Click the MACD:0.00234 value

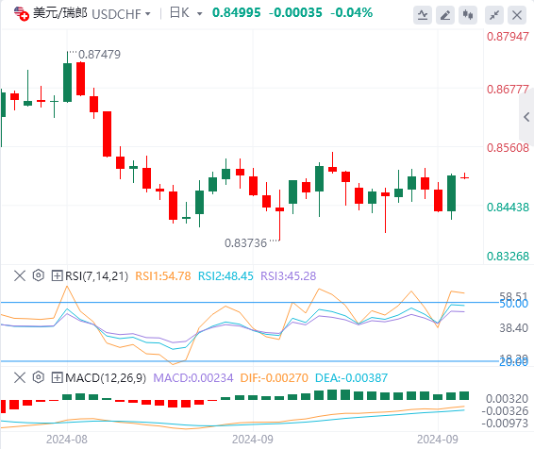193,378
